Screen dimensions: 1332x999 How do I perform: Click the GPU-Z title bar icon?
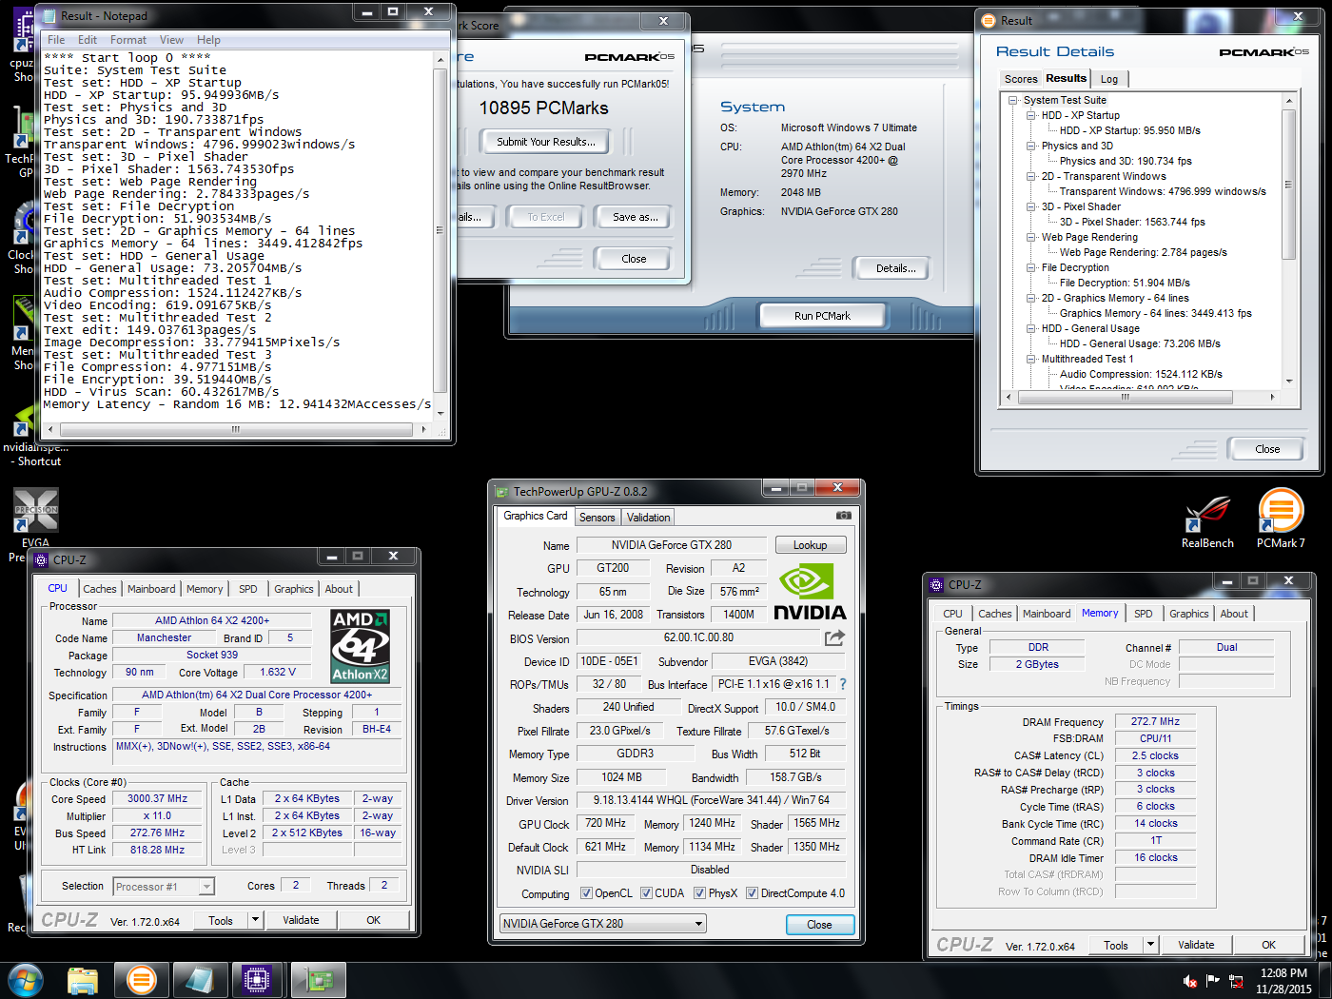[501, 492]
